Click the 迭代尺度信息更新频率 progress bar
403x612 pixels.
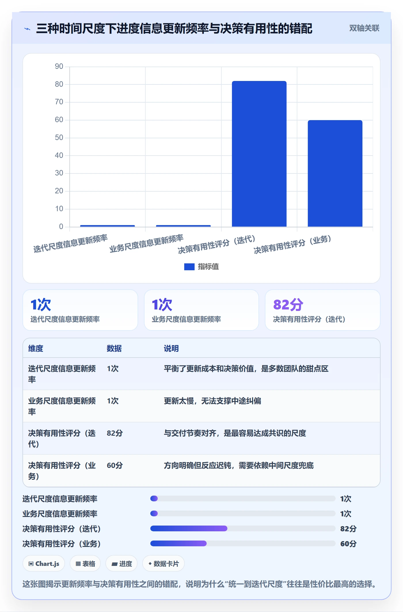pos(243,498)
